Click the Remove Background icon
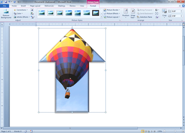 [x=6, y=14]
